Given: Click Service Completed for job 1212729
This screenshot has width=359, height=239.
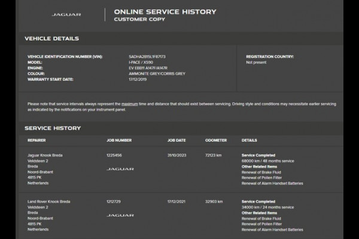Looking at the screenshot, I should pos(258,201).
